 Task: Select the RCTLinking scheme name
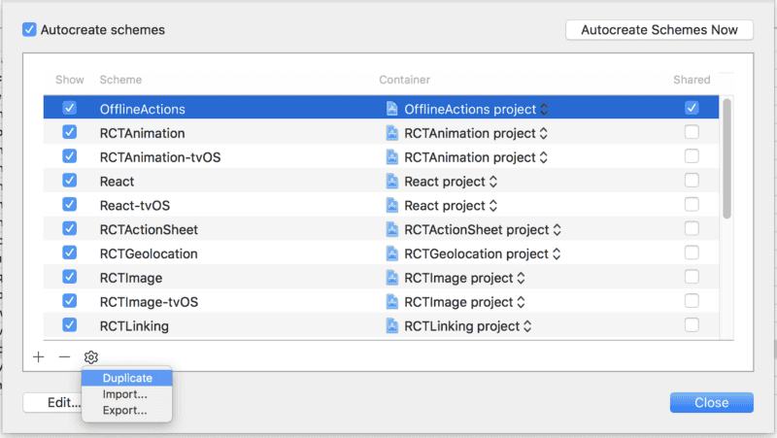click(x=134, y=326)
